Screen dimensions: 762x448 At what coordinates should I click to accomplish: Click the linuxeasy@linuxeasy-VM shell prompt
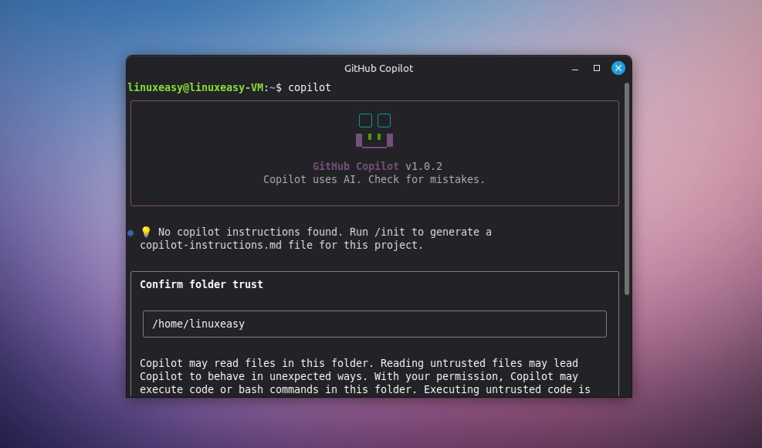coord(188,87)
